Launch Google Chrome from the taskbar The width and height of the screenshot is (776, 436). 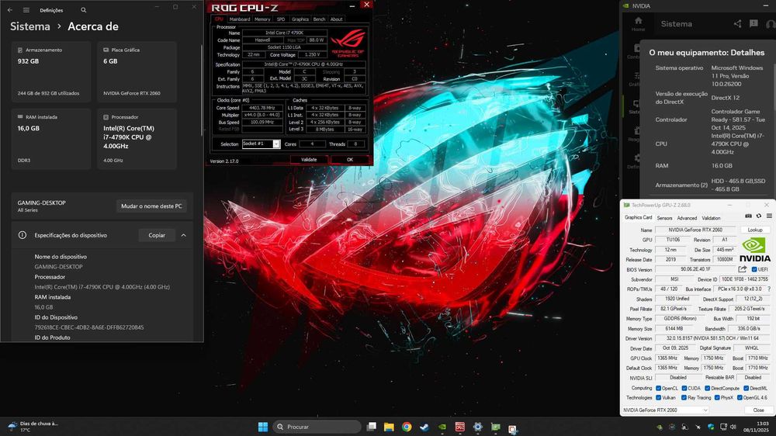point(407,427)
